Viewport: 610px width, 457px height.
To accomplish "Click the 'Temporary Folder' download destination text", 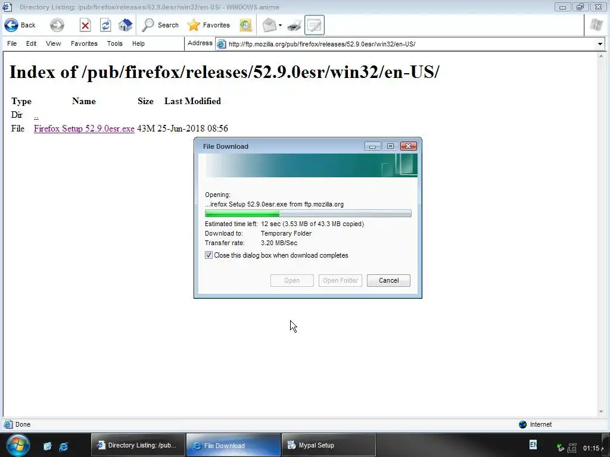I will [286, 233].
